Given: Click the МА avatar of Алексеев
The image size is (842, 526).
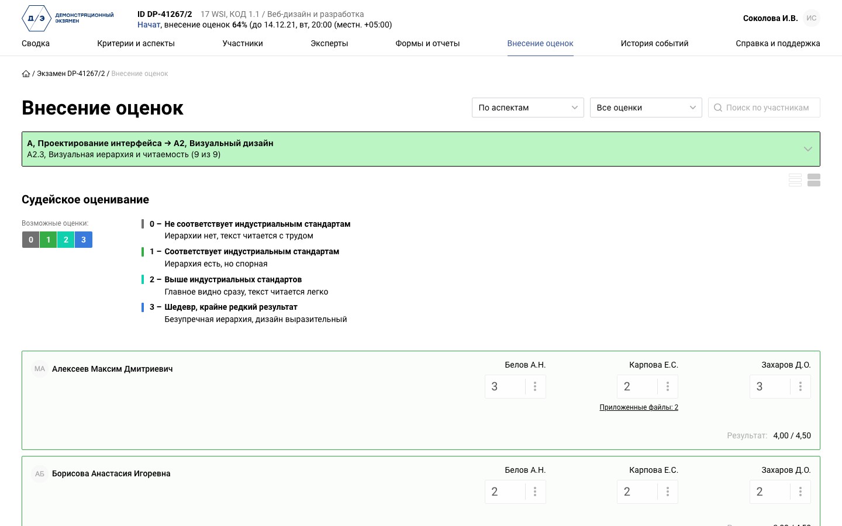Looking at the screenshot, I should [x=40, y=369].
